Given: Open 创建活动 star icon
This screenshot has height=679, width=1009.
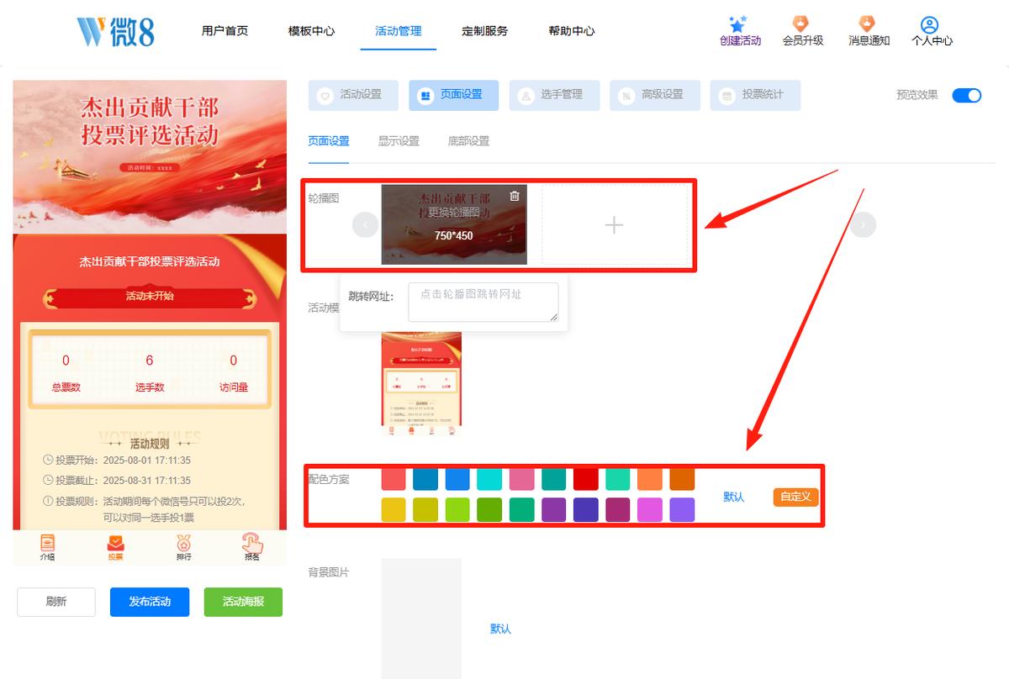Looking at the screenshot, I should (738, 24).
